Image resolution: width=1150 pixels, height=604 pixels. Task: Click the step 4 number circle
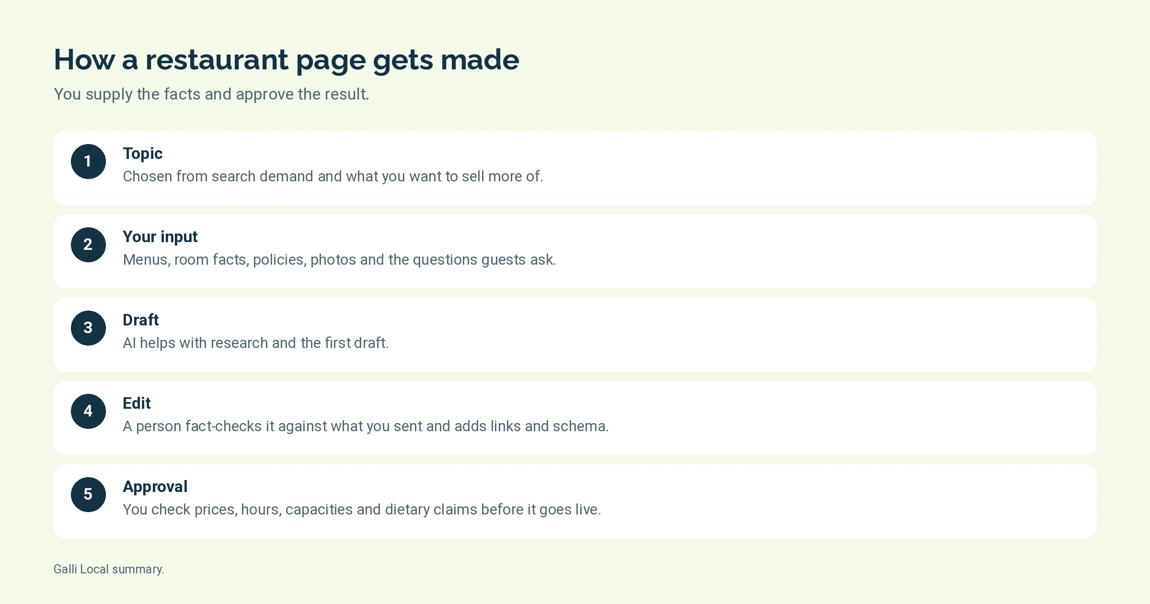click(88, 411)
